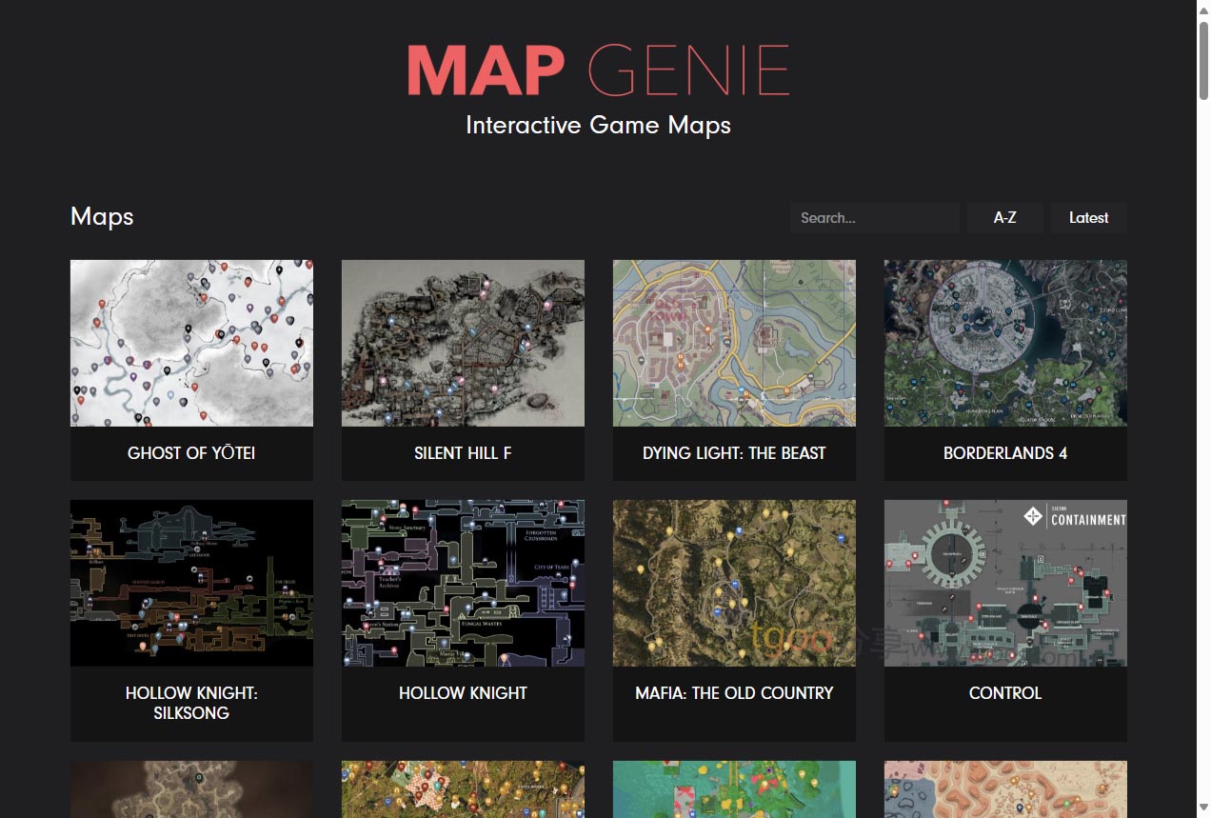Click the Ghost of Yōtei title link
1211x818 pixels.
[x=191, y=453]
